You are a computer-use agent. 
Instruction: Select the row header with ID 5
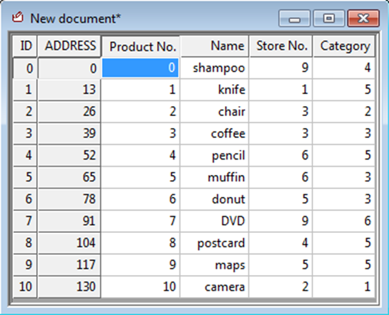click(25, 178)
